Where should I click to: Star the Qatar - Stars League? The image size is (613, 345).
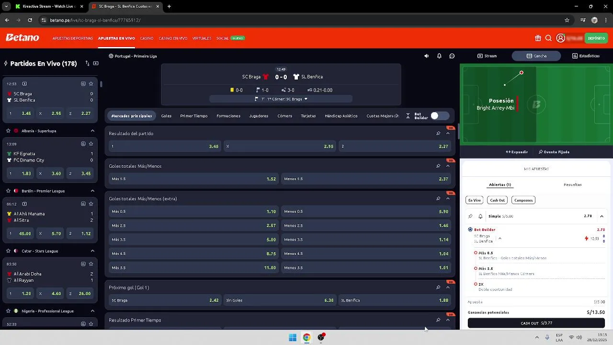[x=8, y=251]
